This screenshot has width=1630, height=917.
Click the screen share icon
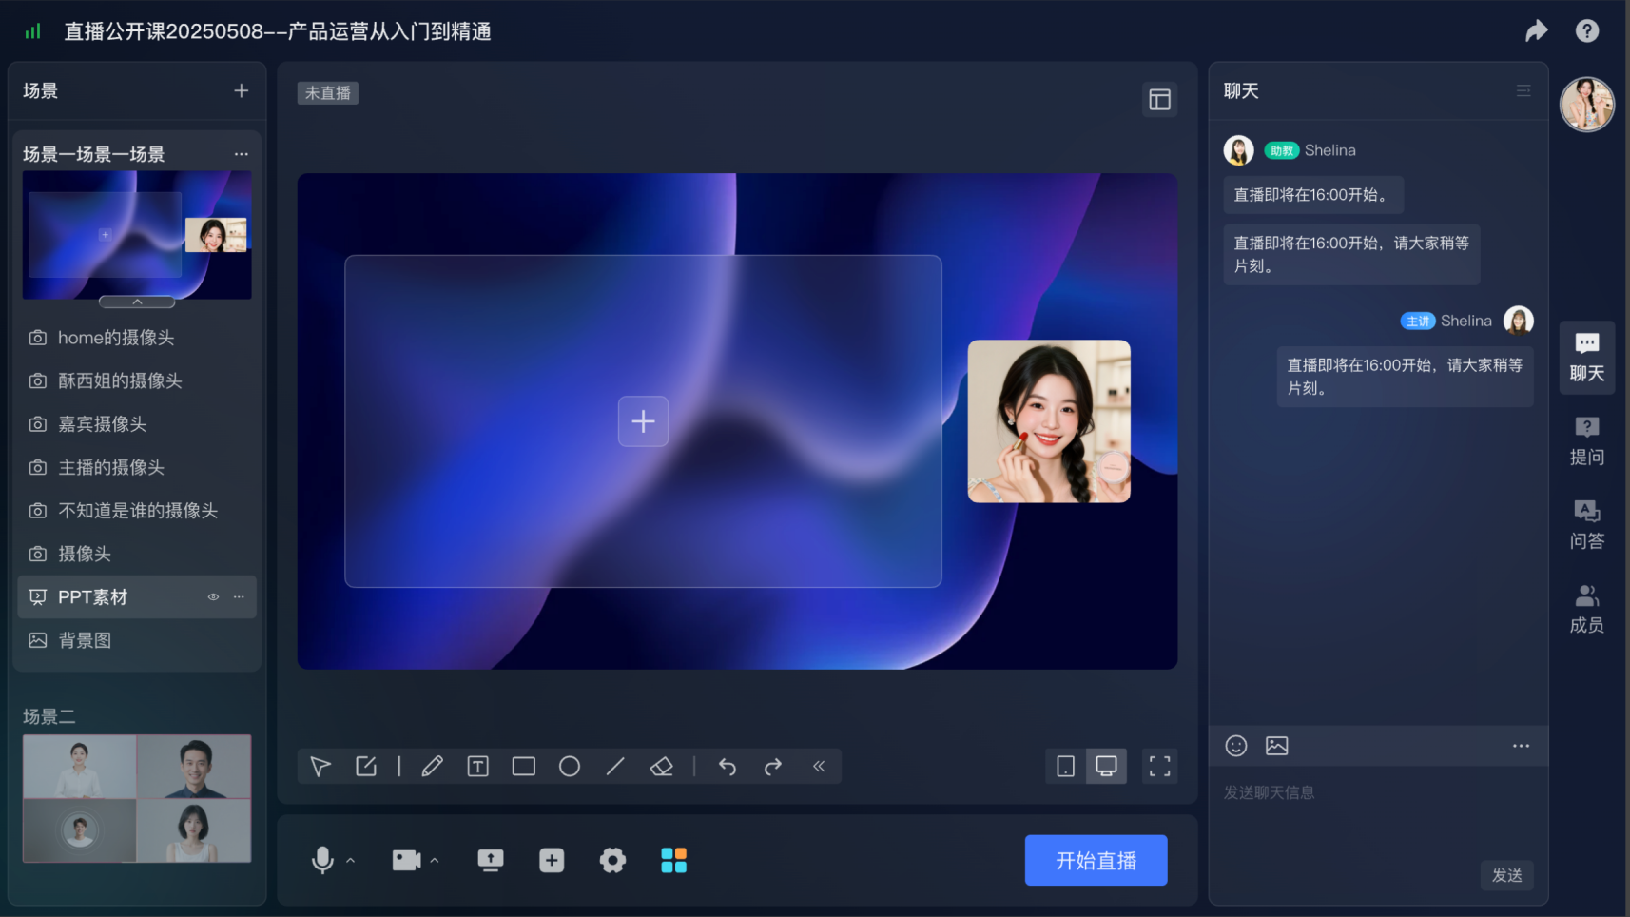(x=490, y=861)
